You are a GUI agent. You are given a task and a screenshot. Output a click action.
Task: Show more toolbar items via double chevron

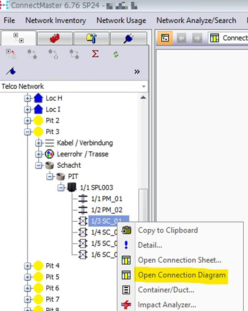(x=137, y=71)
